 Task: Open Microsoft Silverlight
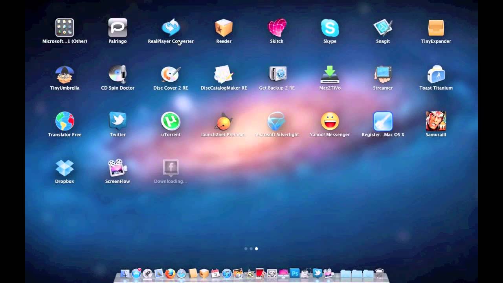[x=277, y=121]
